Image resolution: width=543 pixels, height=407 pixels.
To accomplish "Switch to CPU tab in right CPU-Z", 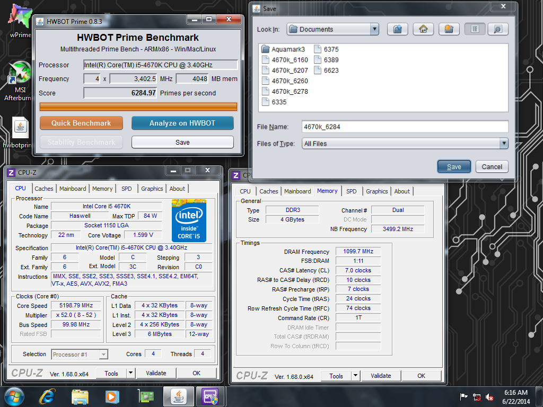I will [245, 191].
